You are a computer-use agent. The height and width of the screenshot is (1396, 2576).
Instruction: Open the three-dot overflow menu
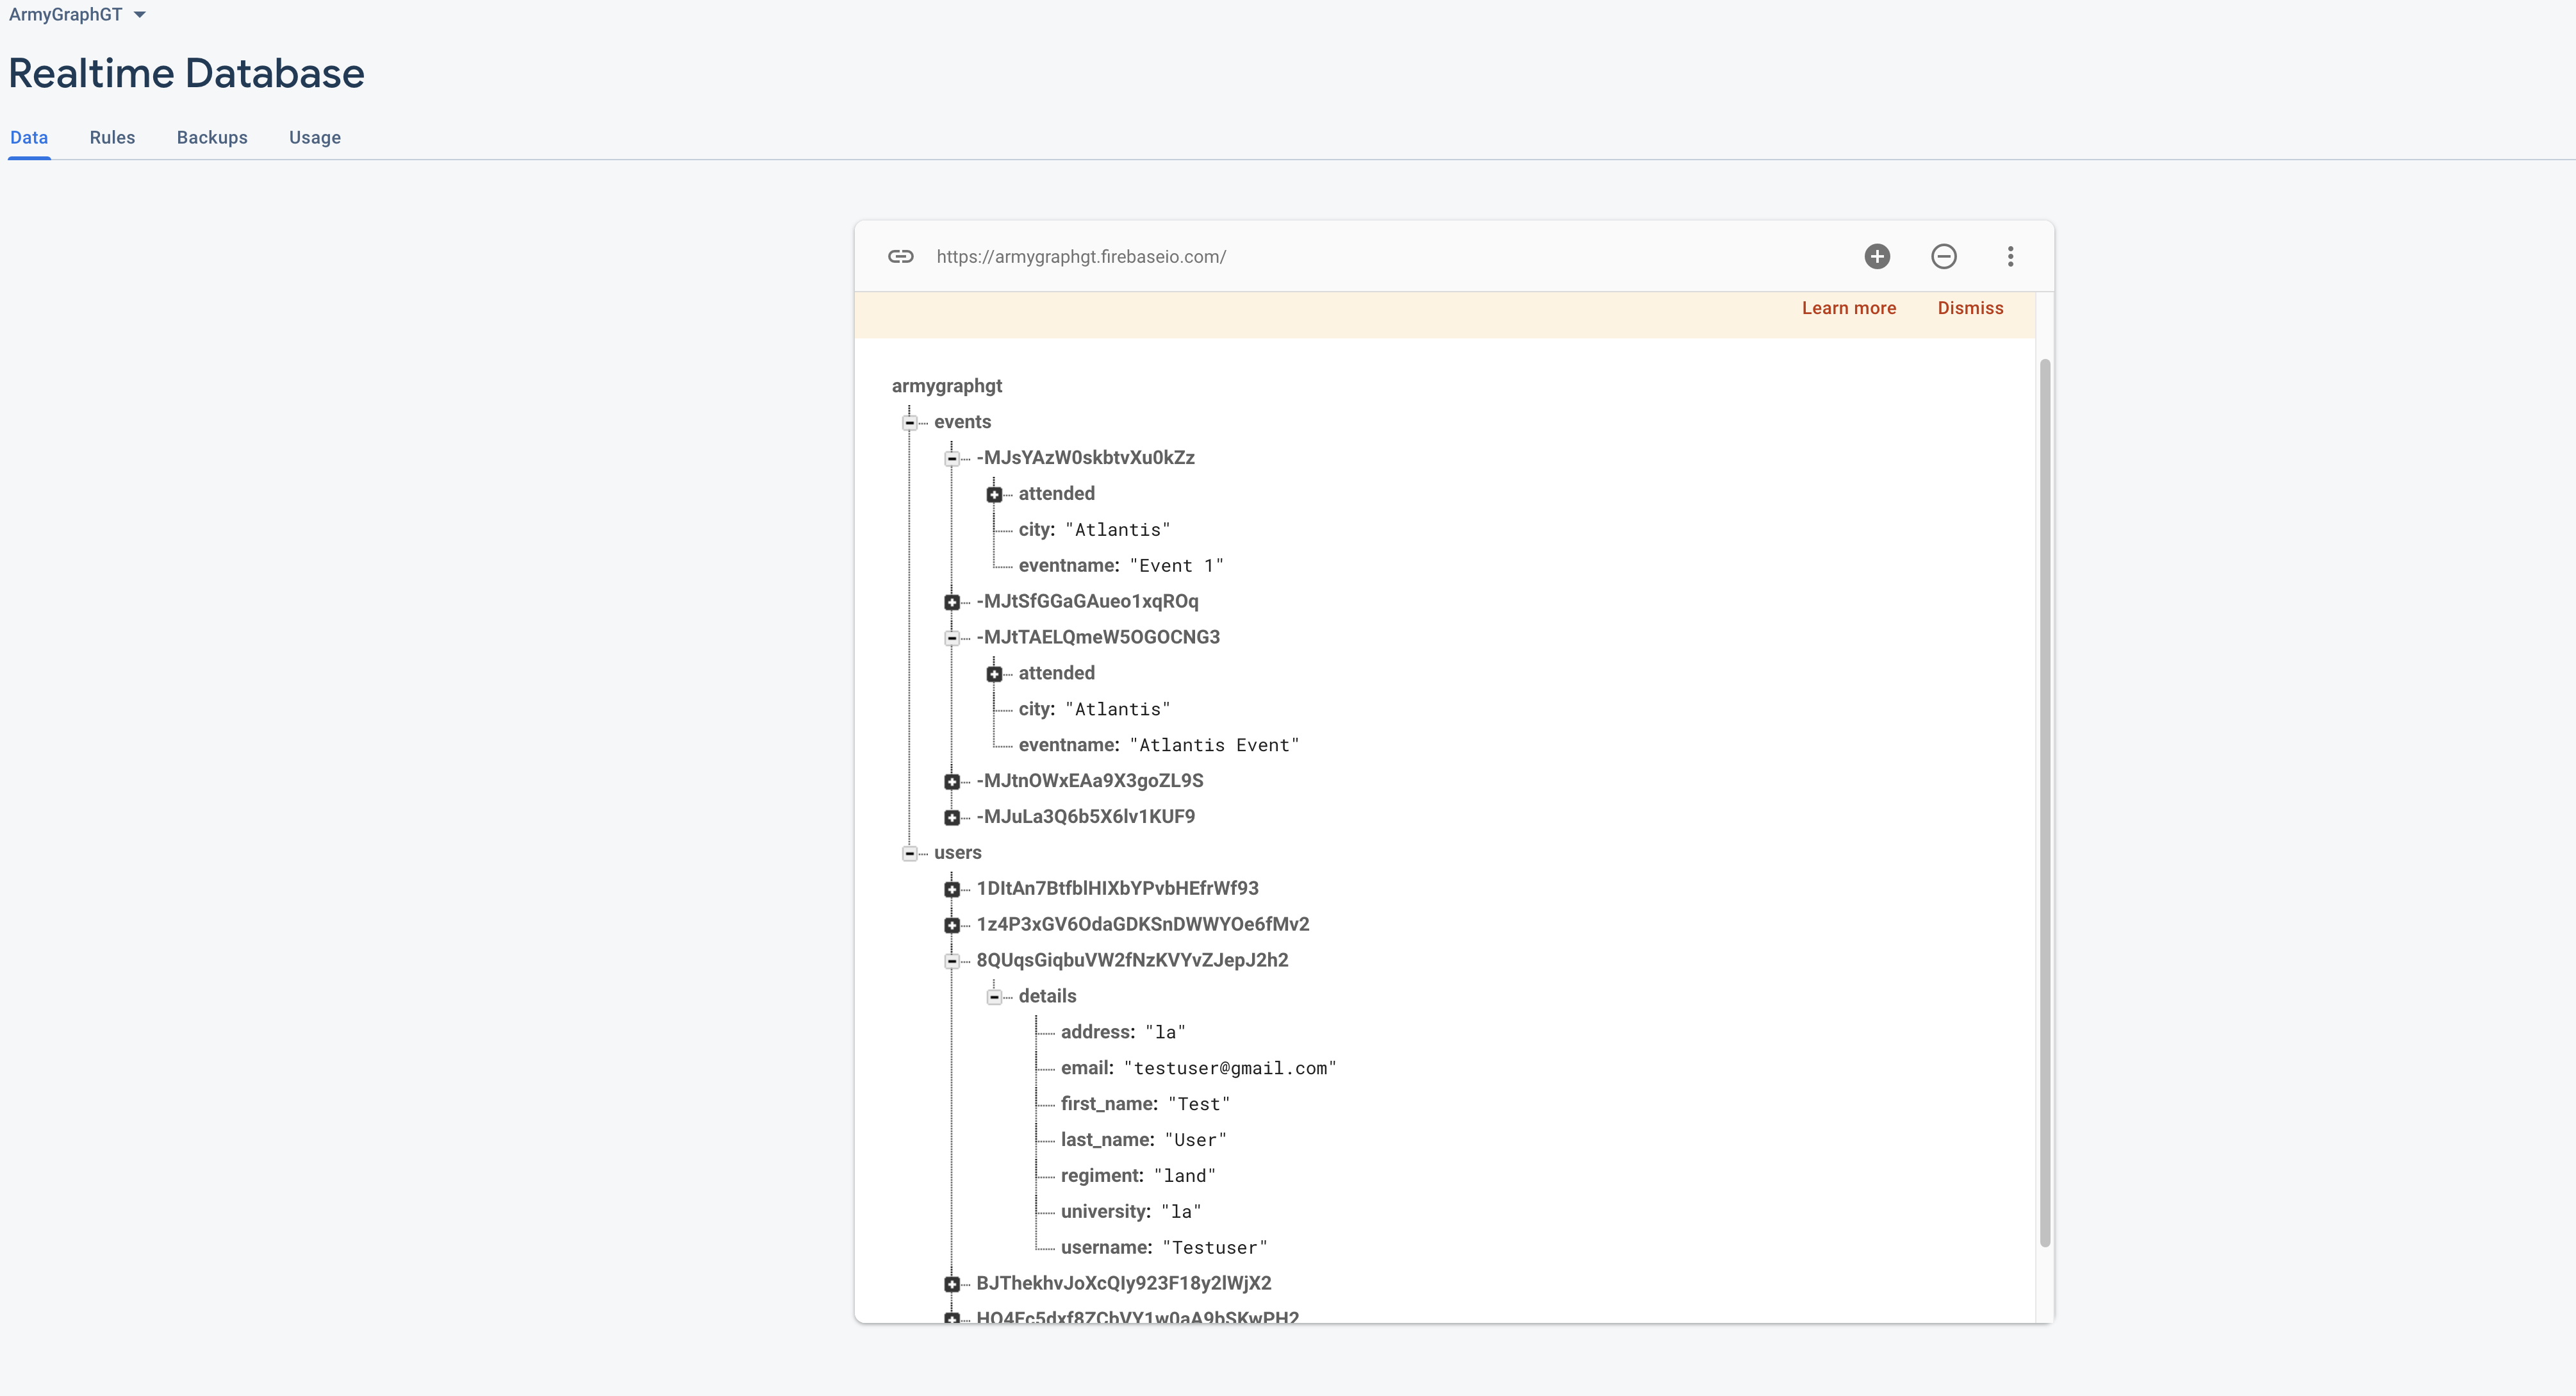(2010, 257)
